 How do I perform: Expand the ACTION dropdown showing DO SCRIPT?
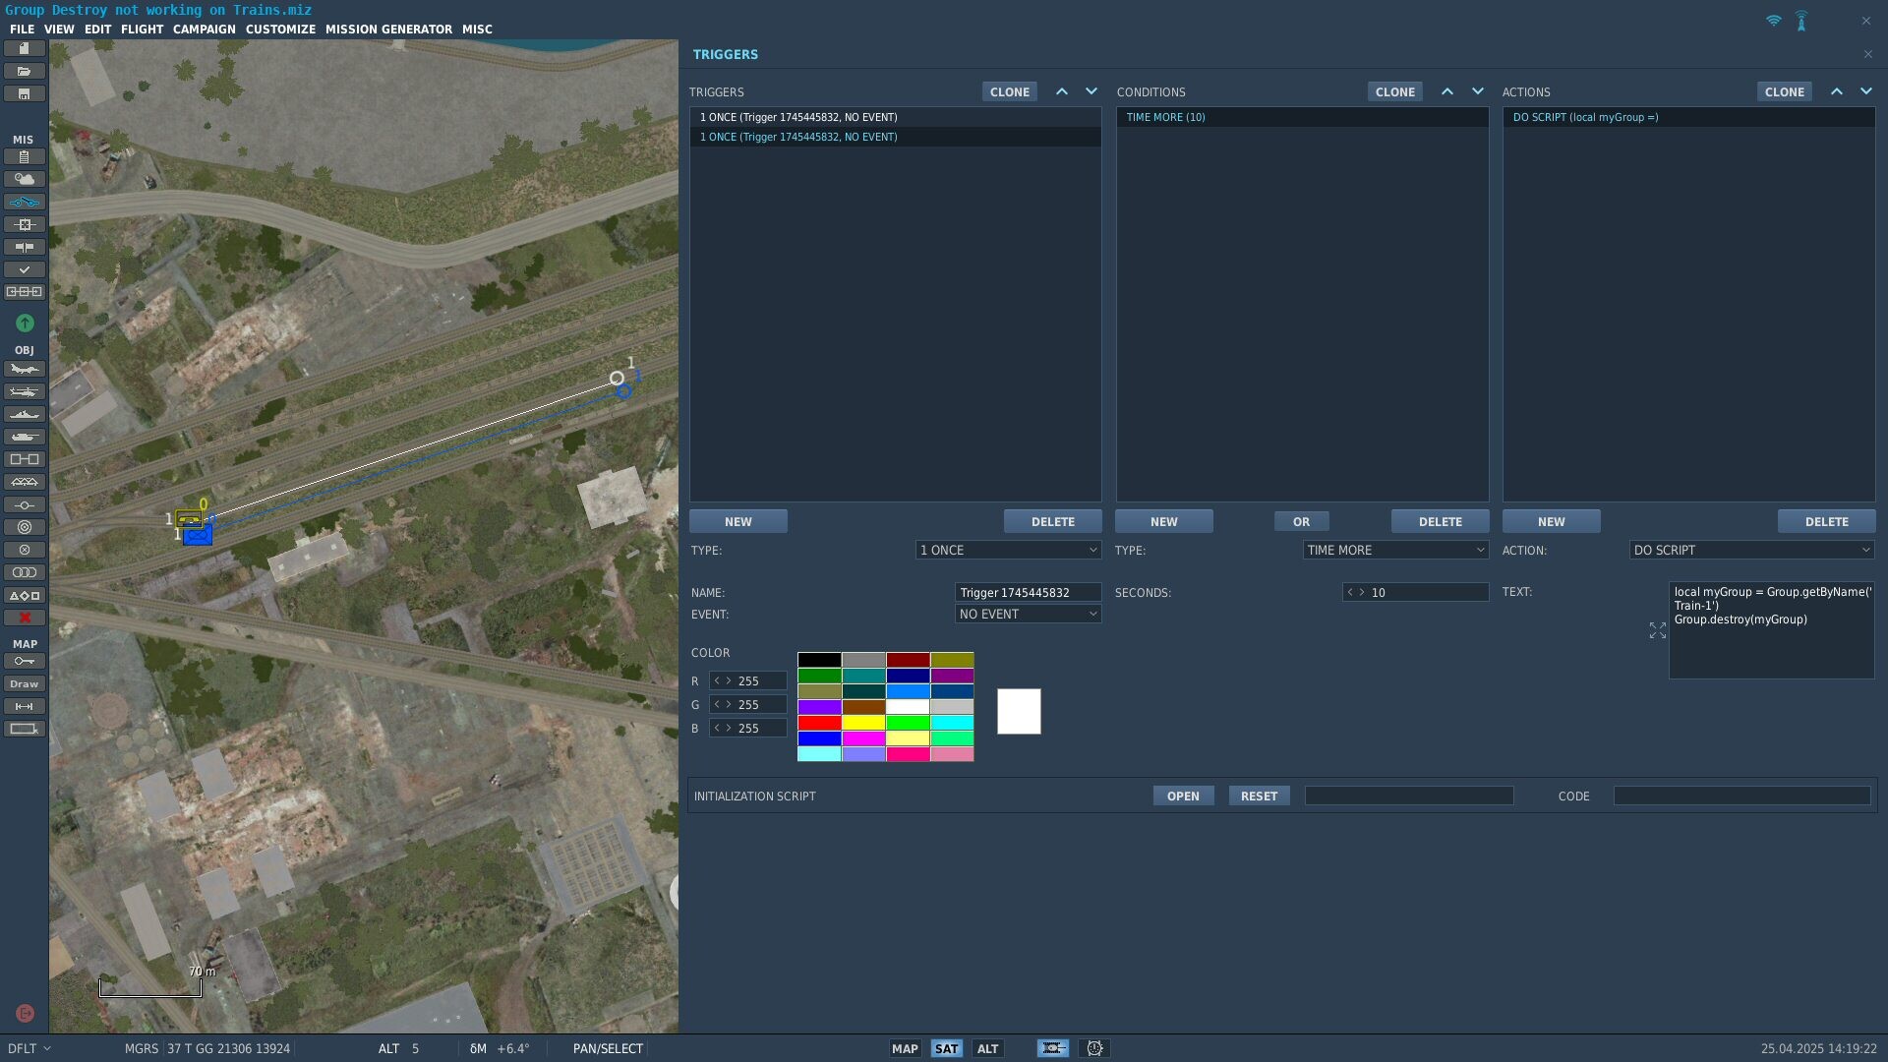coord(1751,550)
